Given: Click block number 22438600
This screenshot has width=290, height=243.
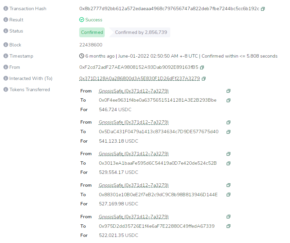Looking at the screenshot, I should (x=91, y=45).
